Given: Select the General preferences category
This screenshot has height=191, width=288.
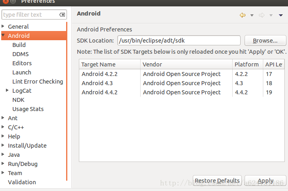Looking at the screenshot, I should [18, 27].
